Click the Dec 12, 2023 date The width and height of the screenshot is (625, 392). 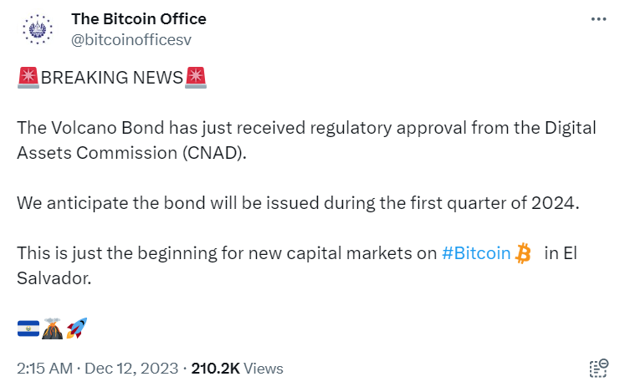click(x=131, y=369)
